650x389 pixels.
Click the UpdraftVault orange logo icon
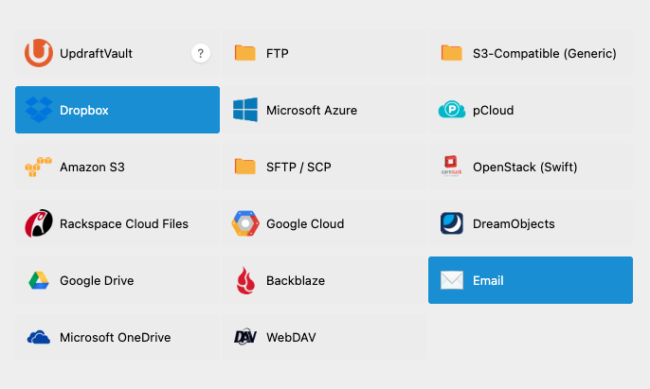(x=39, y=53)
